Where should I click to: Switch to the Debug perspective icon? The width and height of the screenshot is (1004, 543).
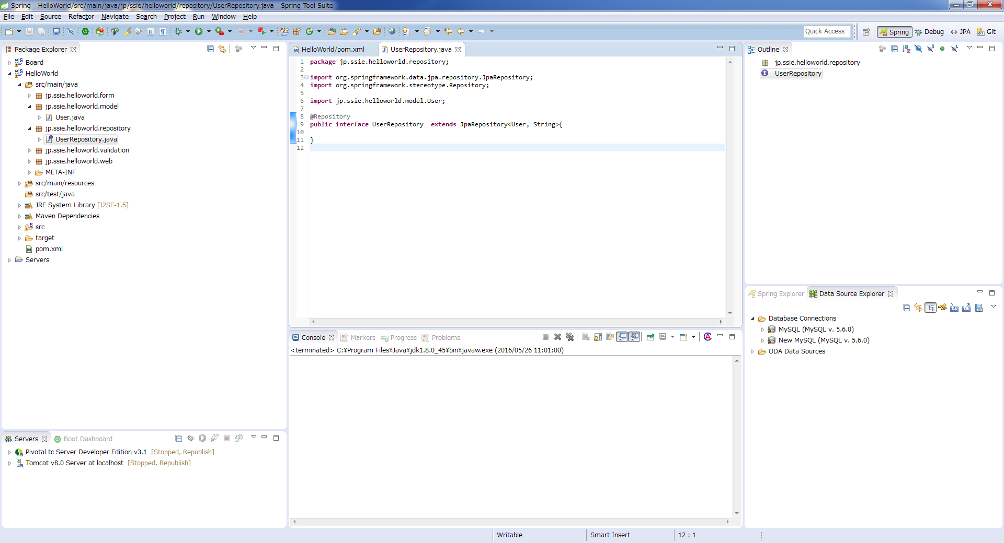[929, 32]
